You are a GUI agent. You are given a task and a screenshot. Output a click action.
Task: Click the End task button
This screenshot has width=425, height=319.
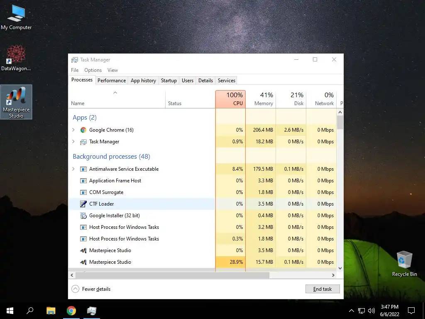click(x=322, y=289)
